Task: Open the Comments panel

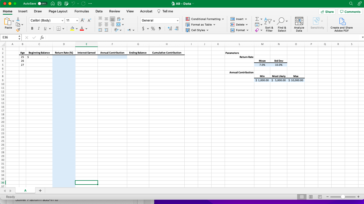Action: pyautogui.click(x=350, y=12)
